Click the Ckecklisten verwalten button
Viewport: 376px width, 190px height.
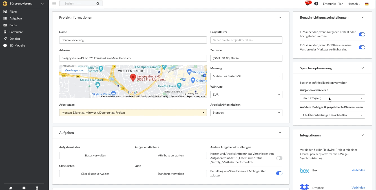pyautogui.click(x=95, y=174)
